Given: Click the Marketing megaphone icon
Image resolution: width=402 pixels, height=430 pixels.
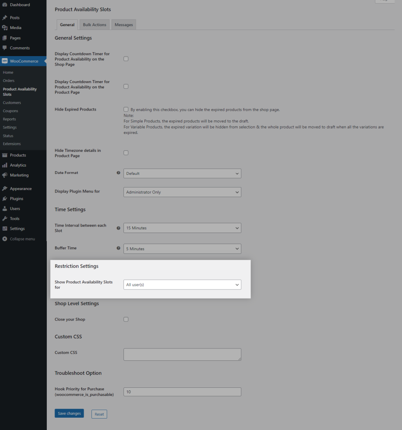Looking at the screenshot, I should click(5, 175).
